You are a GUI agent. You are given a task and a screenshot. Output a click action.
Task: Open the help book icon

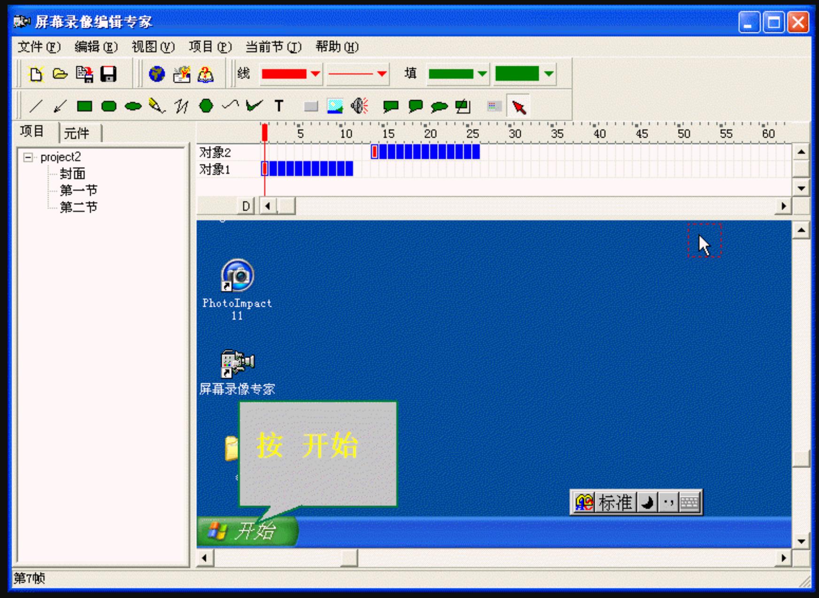207,73
